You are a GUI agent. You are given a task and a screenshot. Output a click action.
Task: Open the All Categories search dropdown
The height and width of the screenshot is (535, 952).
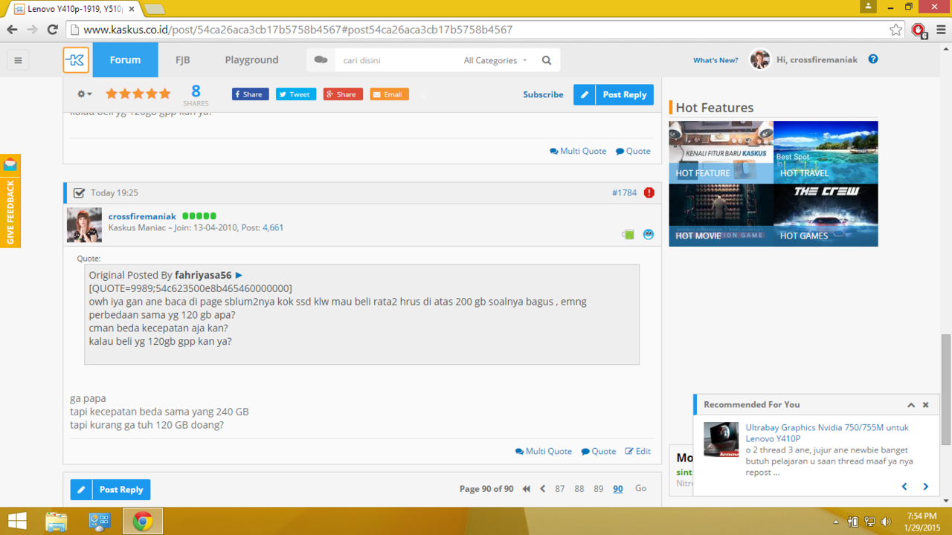tap(495, 60)
